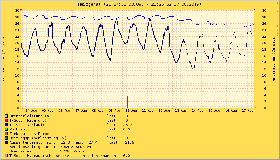Click the T-Soll (Hydraulische Weiche) pink swatch
The image size is (280, 160).
click(6, 156)
